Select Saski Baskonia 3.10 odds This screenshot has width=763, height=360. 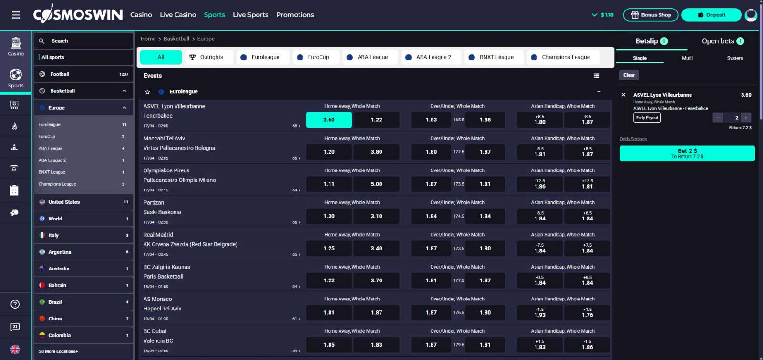pyautogui.click(x=377, y=216)
